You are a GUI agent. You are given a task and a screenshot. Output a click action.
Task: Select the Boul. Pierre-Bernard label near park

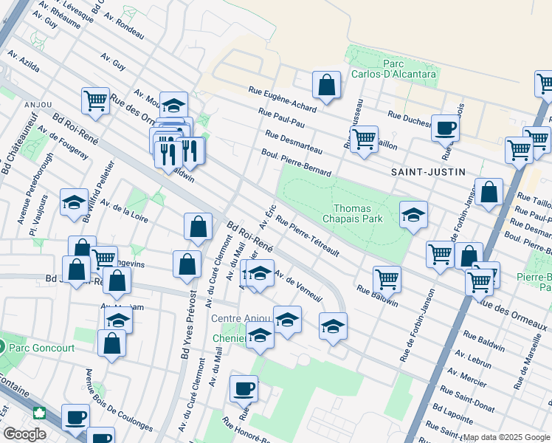point(296,162)
